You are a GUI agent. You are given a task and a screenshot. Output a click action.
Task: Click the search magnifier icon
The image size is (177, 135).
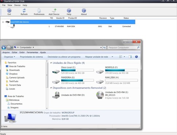click(x=138, y=47)
